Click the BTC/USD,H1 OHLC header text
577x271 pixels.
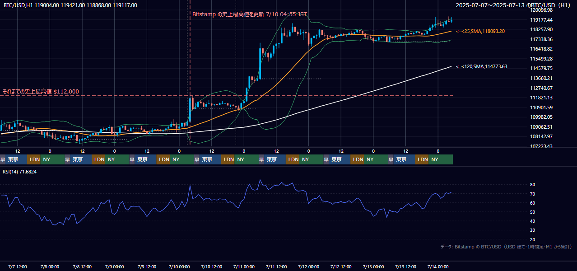click(x=70, y=5)
